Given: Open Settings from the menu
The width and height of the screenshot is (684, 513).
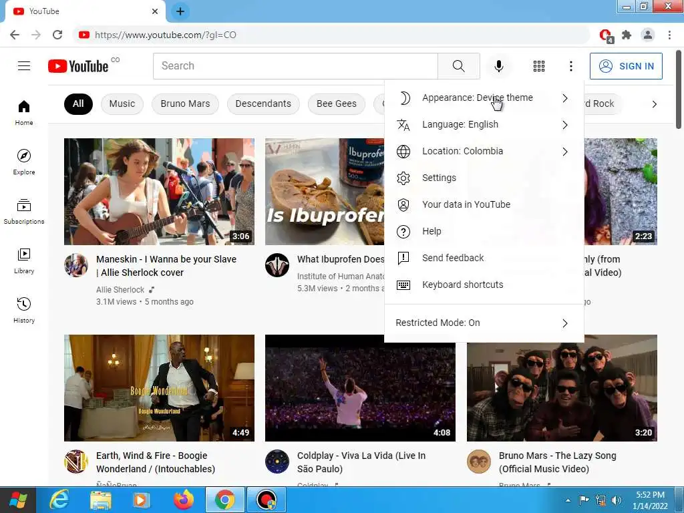Looking at the screenshot, I should [x=484, y=178].
